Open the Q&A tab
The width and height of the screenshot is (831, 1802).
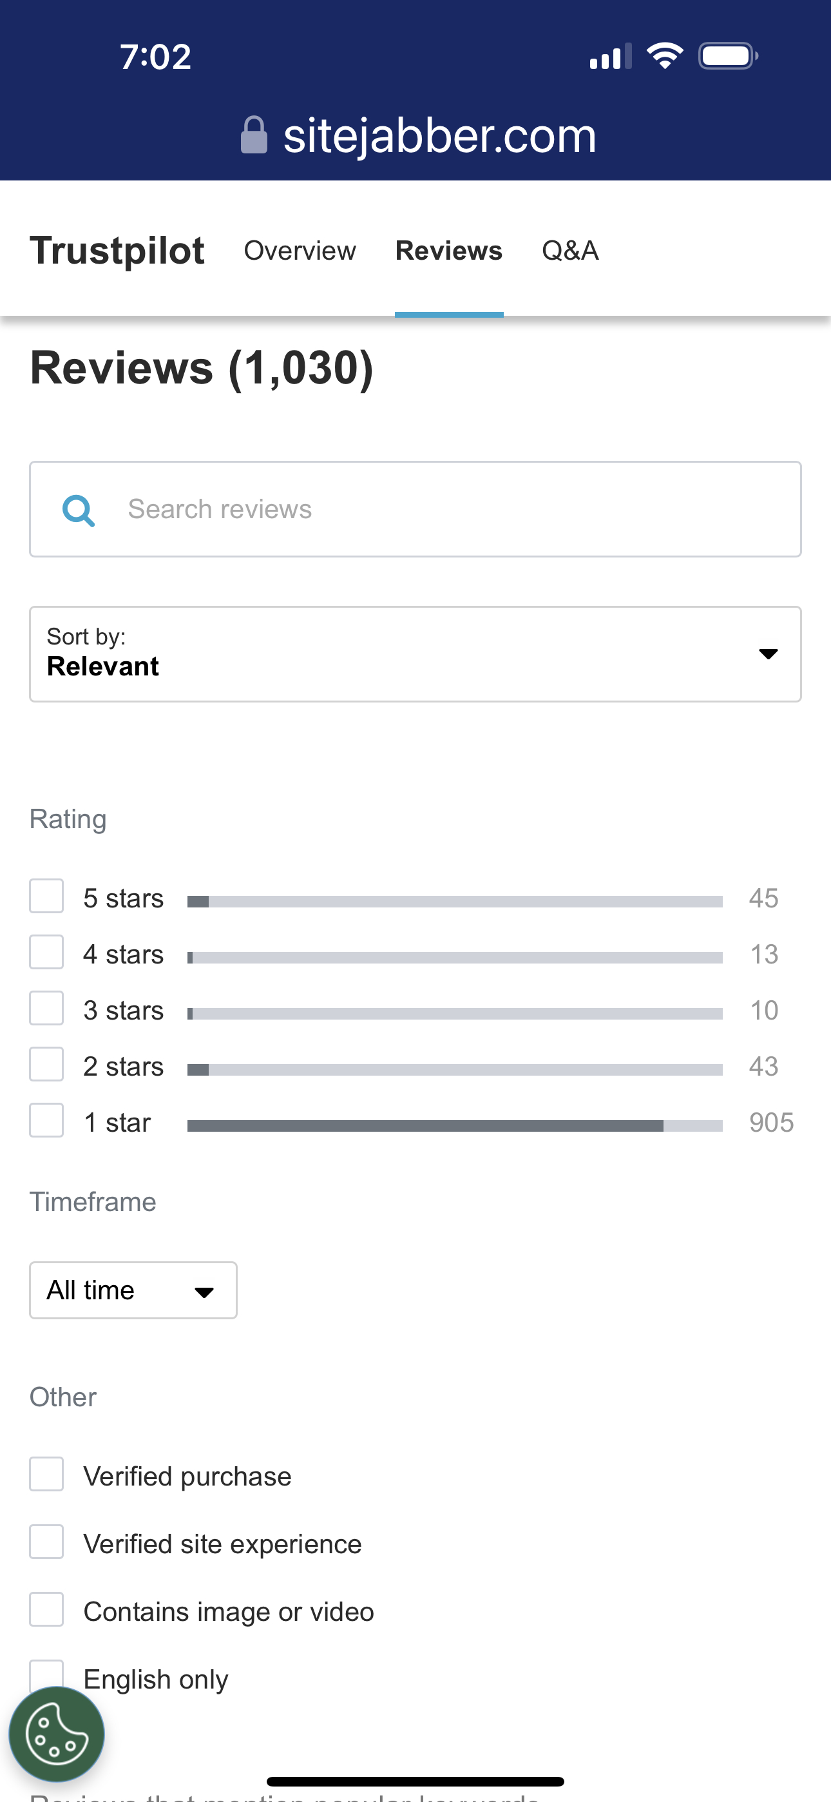pos(570,251)
